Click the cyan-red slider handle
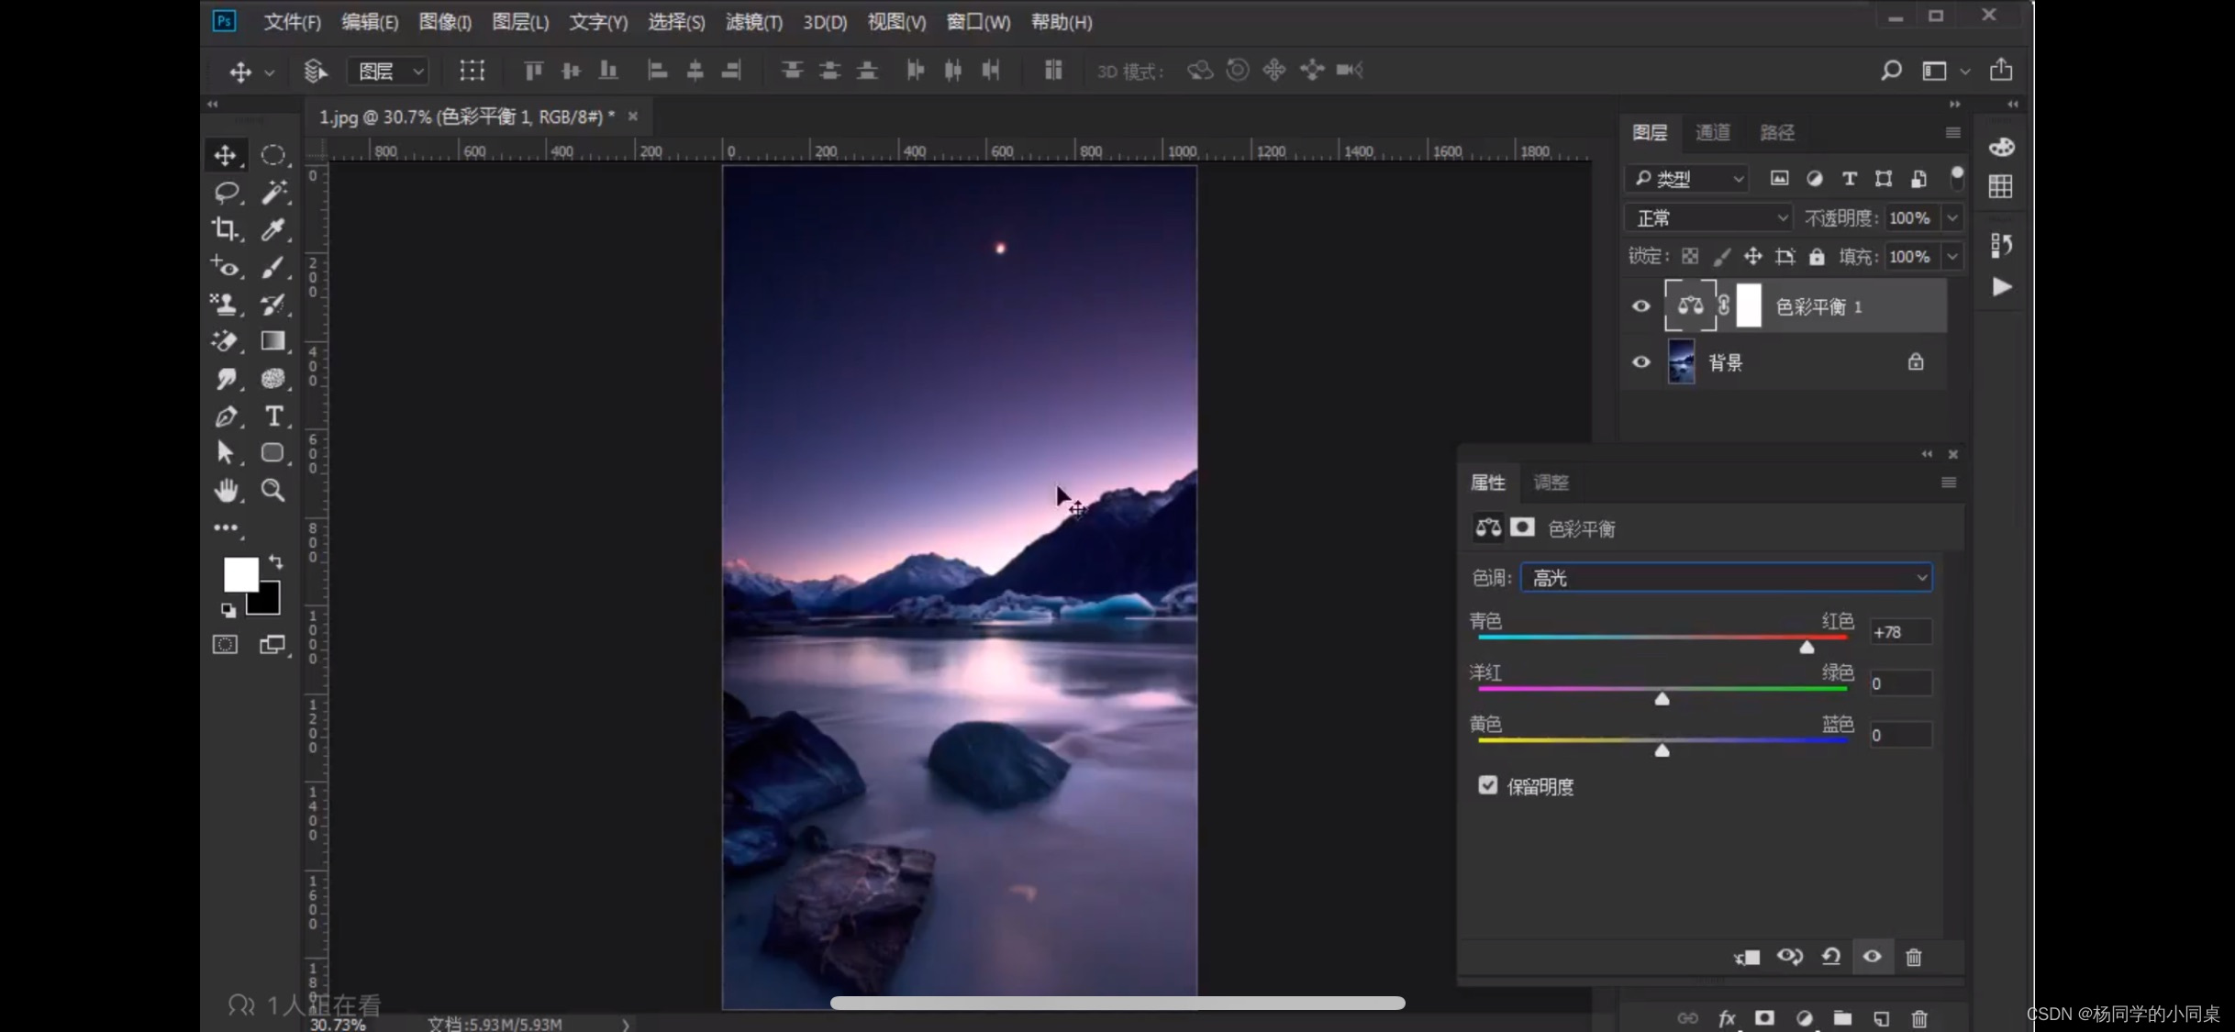This screenshot has height=1032, width=2235. (1807, 648)
